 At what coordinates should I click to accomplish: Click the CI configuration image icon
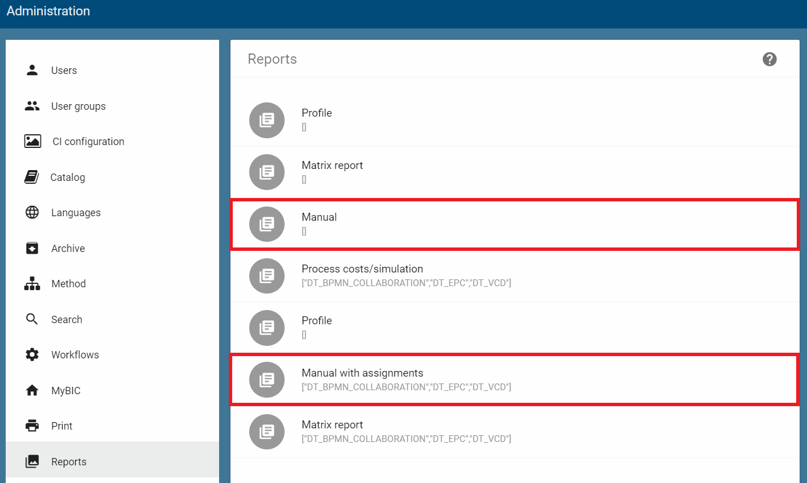coord(32,141)
